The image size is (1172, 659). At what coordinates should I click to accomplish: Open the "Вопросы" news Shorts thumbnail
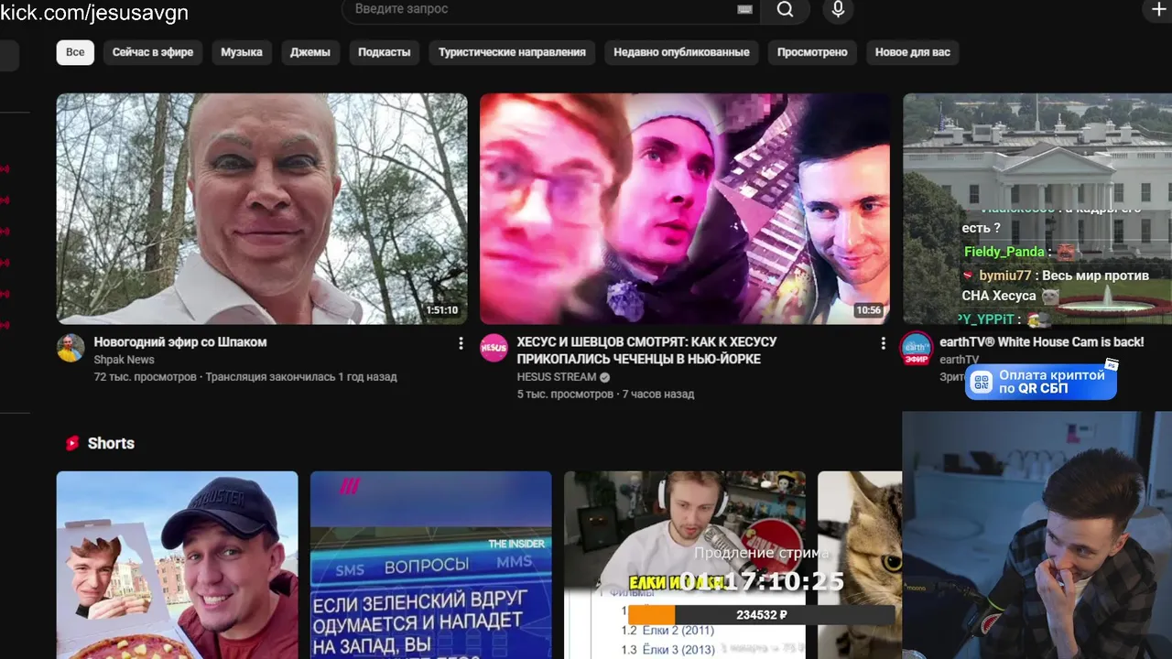click(431, 565)
